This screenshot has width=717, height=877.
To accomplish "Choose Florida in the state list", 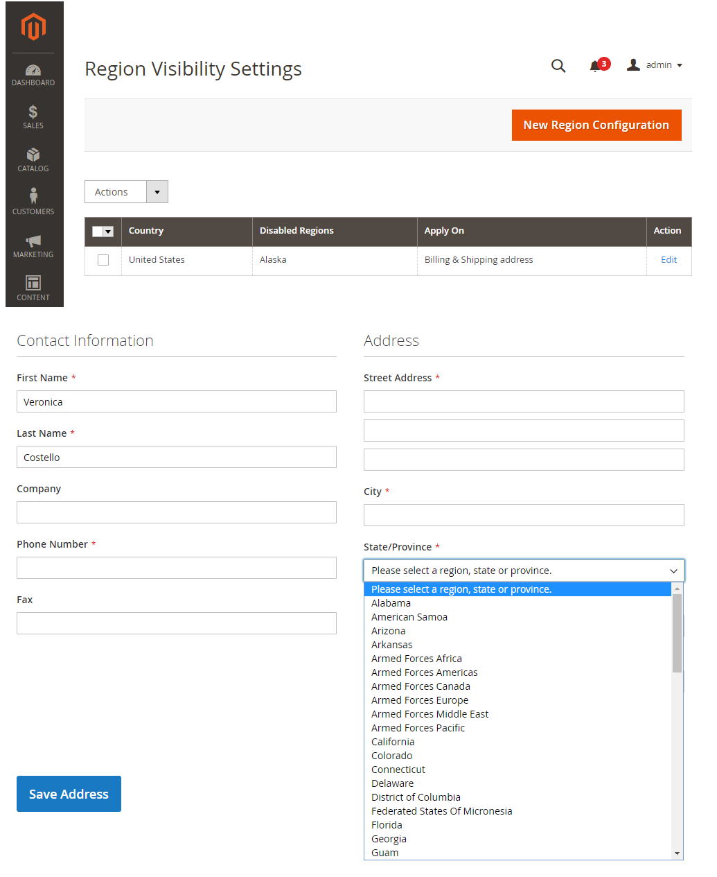I will click(387, 825).
